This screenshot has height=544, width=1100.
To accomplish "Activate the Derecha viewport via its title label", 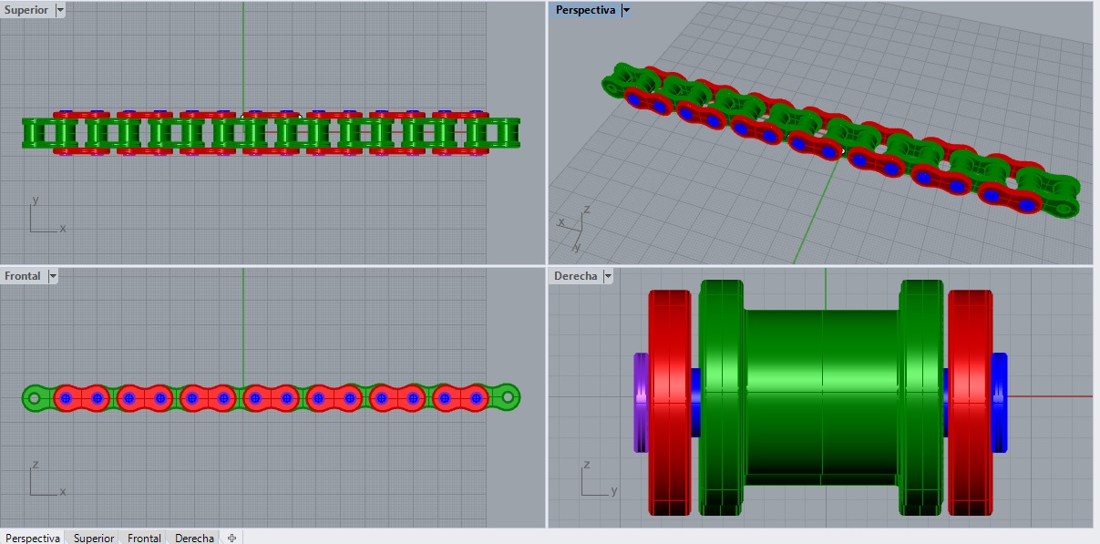I will 574,275.
